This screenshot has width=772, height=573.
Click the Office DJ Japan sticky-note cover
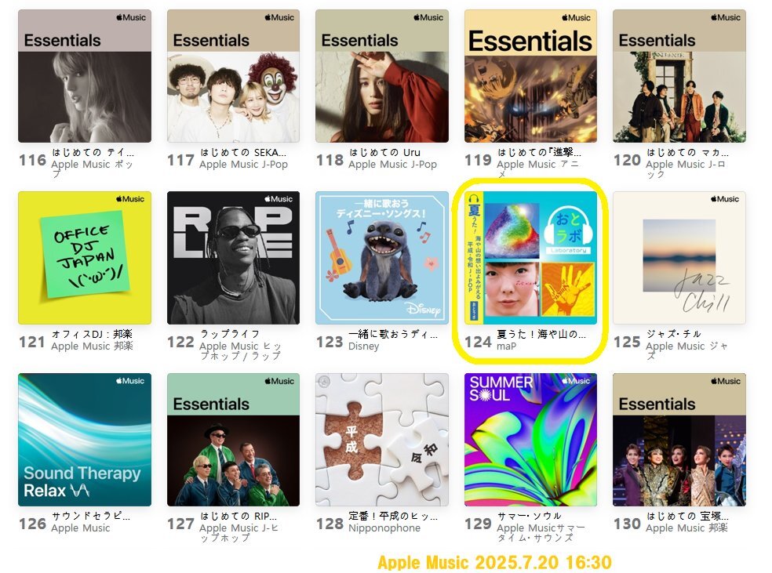click(x=85, y=258)
